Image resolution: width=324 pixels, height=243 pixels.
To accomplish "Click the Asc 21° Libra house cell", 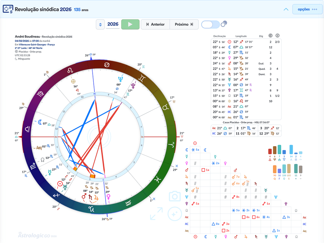I will coord(223,128).
